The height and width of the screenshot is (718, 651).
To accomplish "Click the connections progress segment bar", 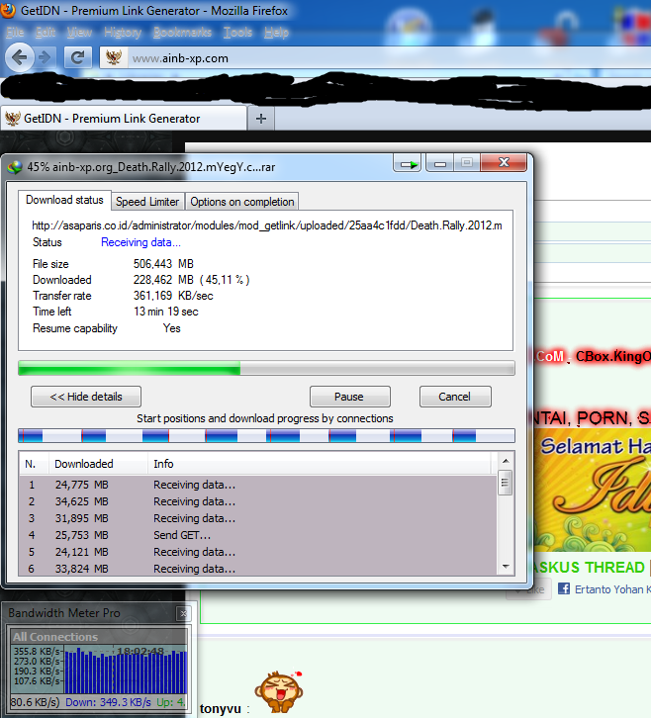I will click(x=266, y=435).
